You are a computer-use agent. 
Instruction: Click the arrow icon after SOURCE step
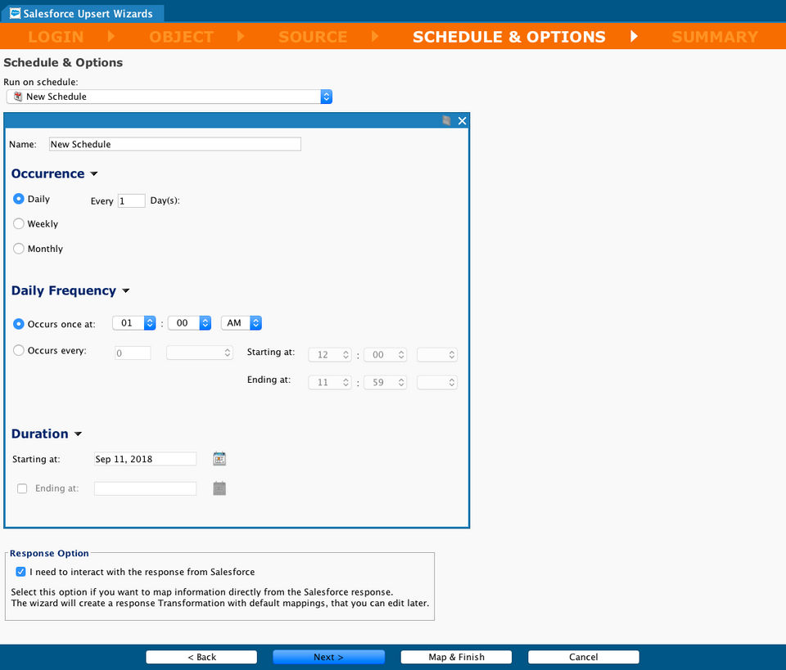374,36
